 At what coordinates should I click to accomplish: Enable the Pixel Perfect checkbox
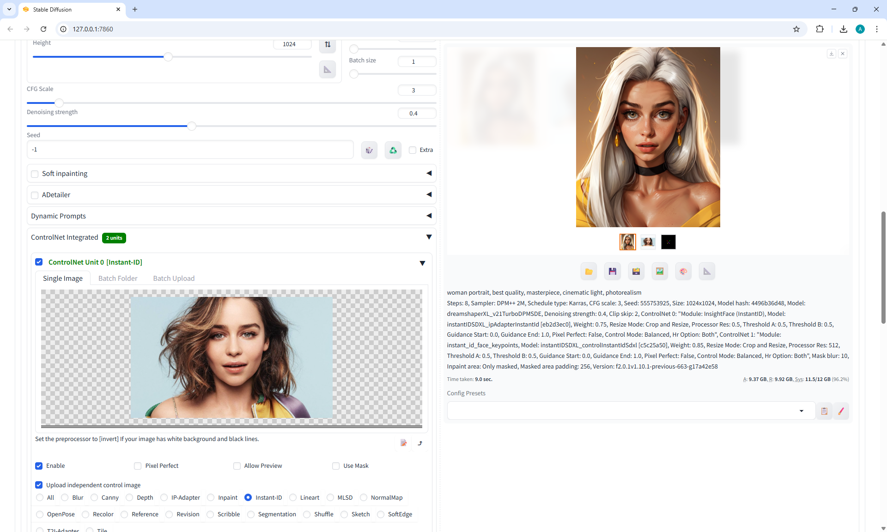click(138, 466)
